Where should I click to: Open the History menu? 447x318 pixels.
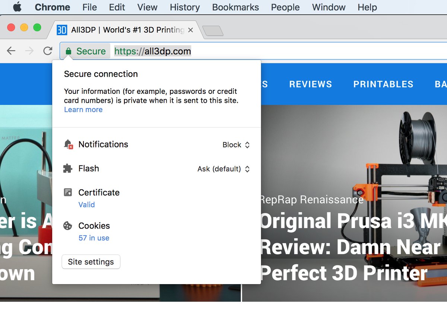coord(185,7)
